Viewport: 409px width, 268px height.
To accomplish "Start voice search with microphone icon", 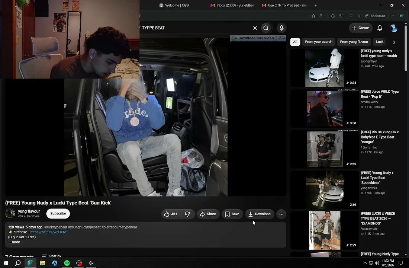I will click(281, 28).
